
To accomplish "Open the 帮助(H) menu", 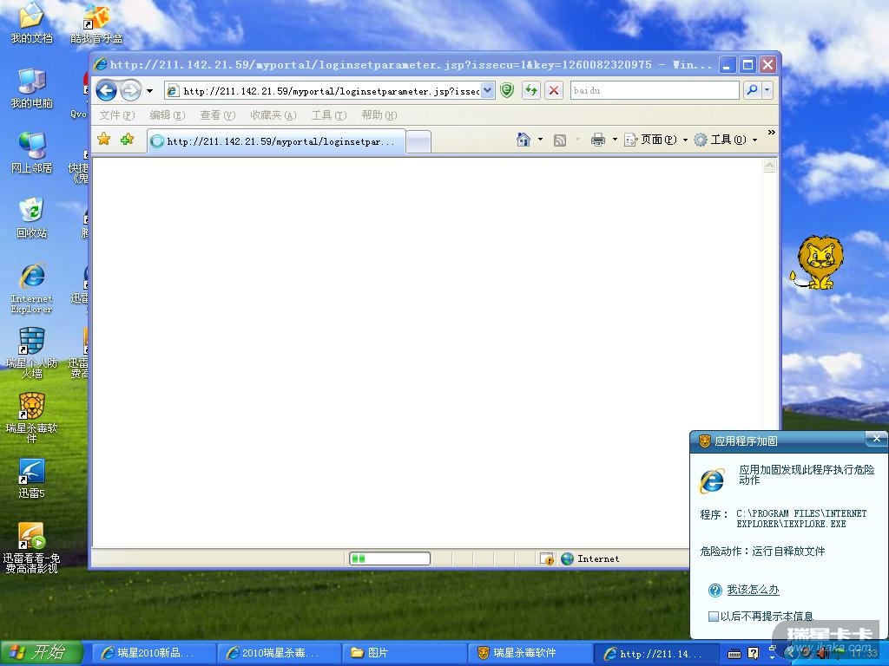I will pos(379,115).
